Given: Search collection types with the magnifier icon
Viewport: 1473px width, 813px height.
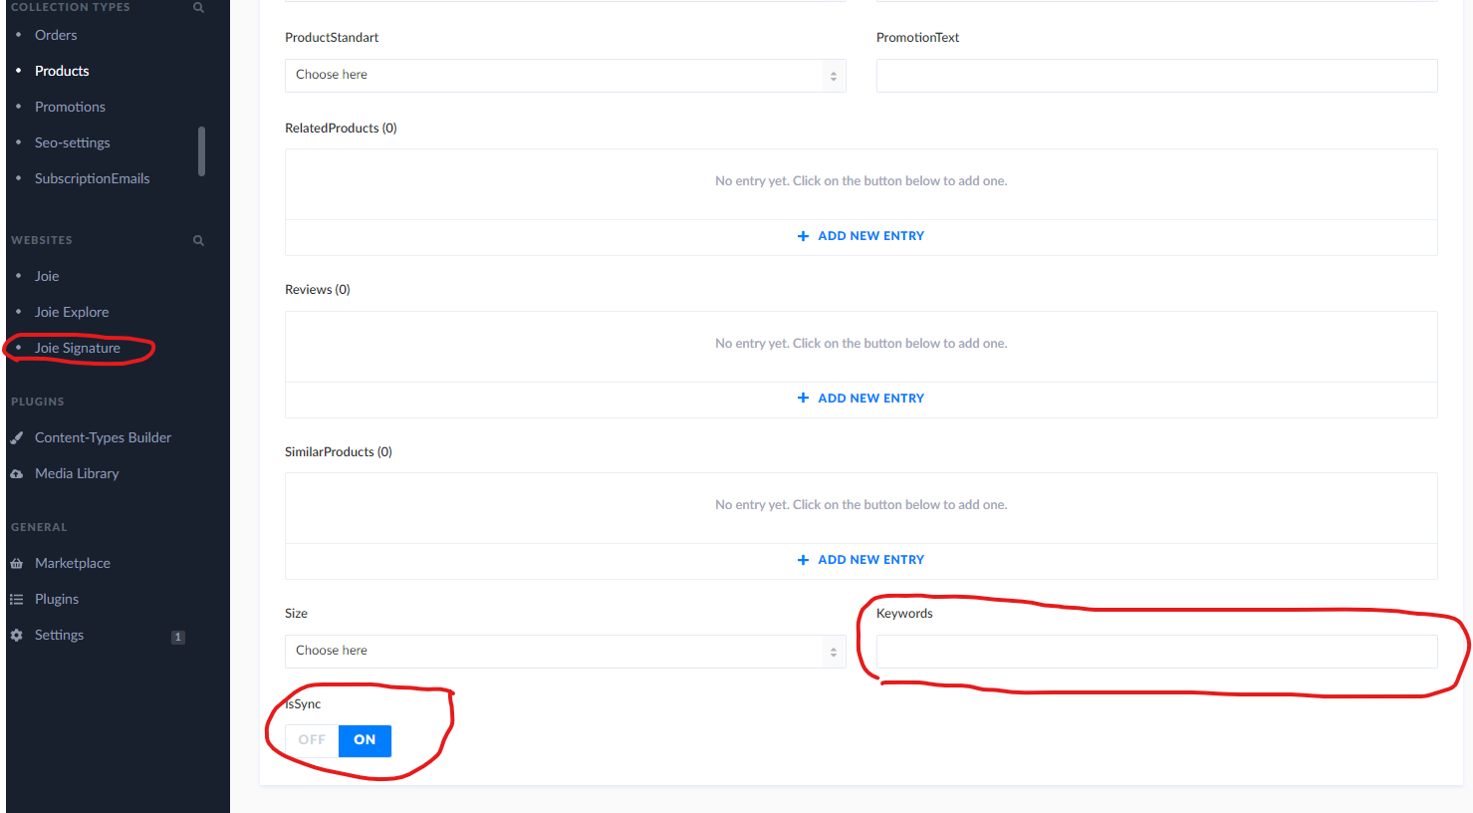Looking at the screenshot, I should click(198, 7).
